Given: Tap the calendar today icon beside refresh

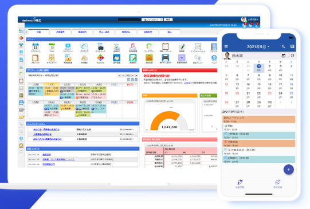Looking at the screenshot, I should pyautogui.click(x=283, y=56).
